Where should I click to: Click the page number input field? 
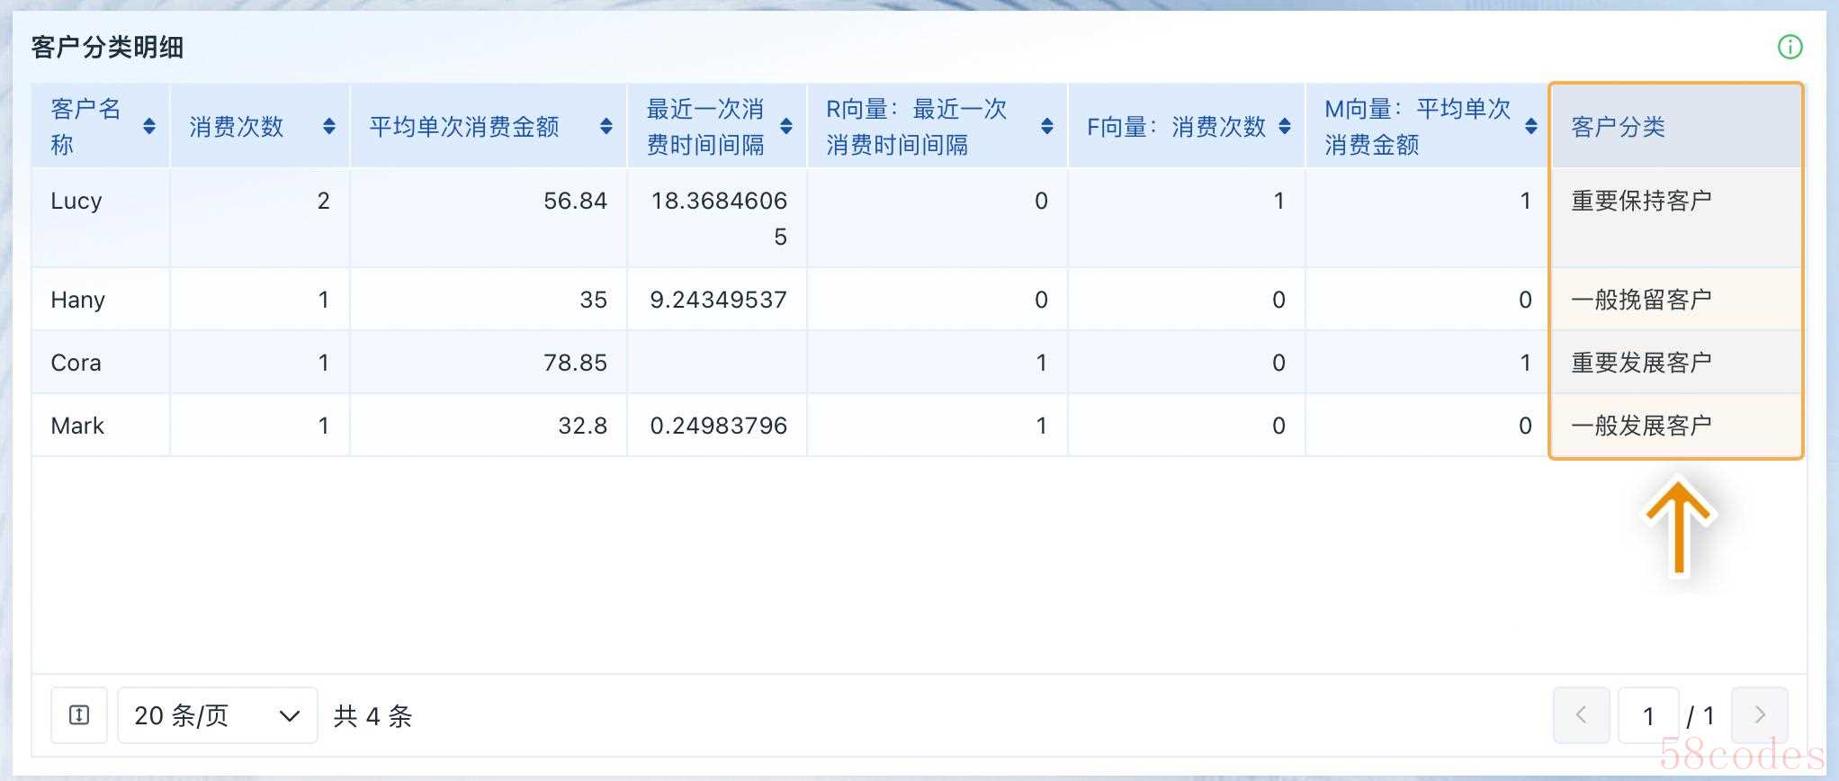1648,715
